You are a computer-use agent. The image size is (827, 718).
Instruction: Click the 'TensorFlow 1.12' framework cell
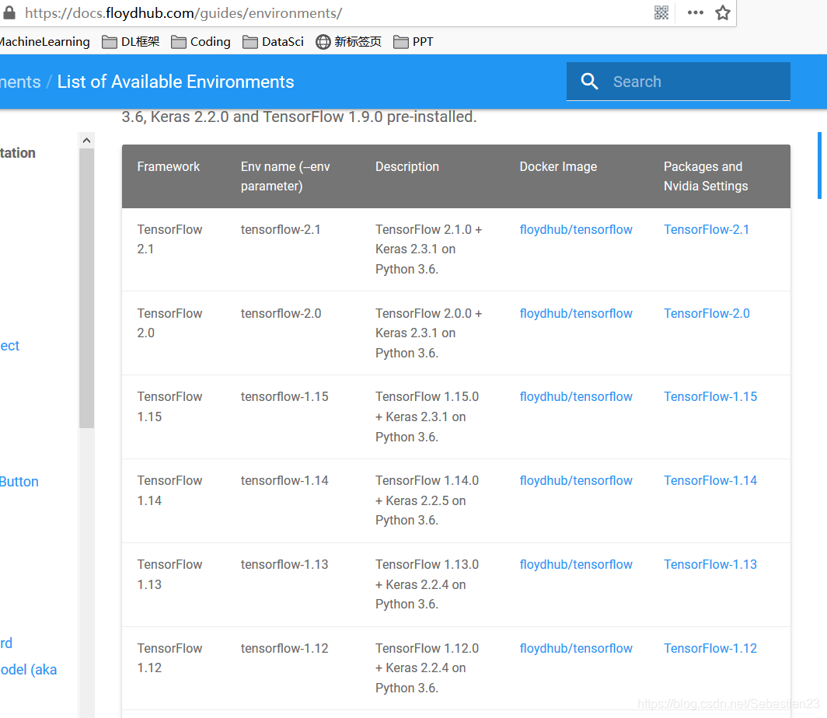pos(169,658)
